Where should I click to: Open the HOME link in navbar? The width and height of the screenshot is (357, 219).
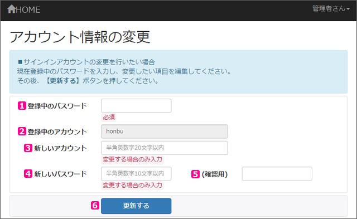(24, 9)
